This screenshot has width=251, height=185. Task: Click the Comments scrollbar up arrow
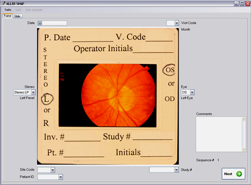pos(244,119)
